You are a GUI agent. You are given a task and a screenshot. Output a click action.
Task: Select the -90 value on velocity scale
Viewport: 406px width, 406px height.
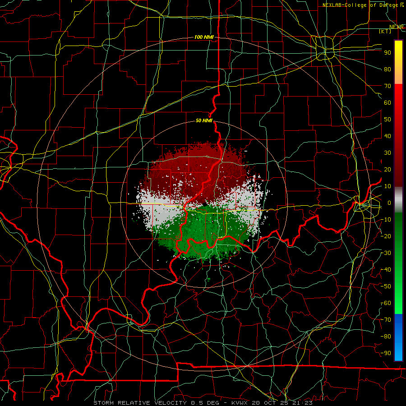click(386, 353)
